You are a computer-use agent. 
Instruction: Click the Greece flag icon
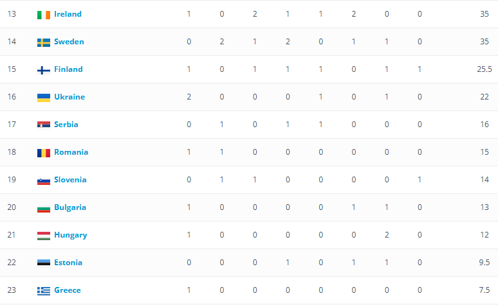pyautogui.click(x=44, y=291)
